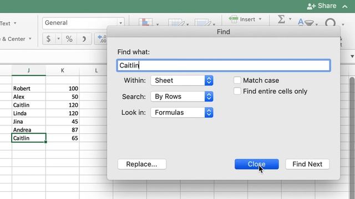
Task: Open the Find & Select dropdown arrow
Action: [x=343, y=24]
